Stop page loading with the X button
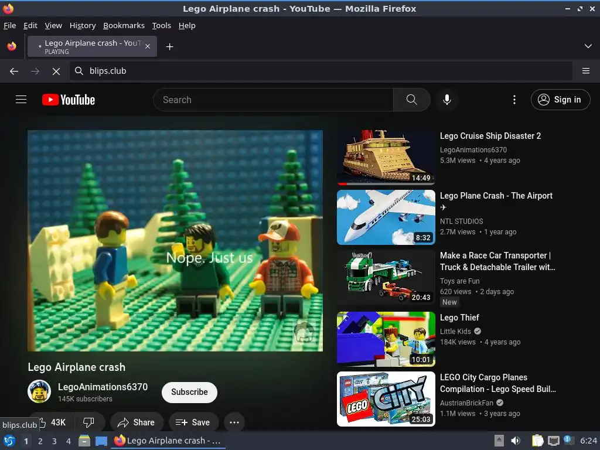The image size is (600, 450). point(56,71)
